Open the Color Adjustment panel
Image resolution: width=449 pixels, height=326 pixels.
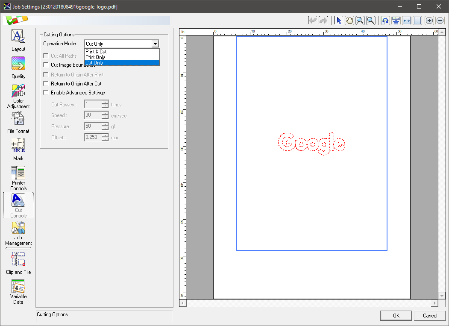coord(18,96)
